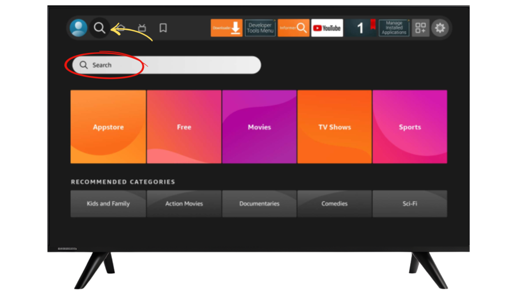
Task: Select the Free content tile
Action: pos(184,127)
